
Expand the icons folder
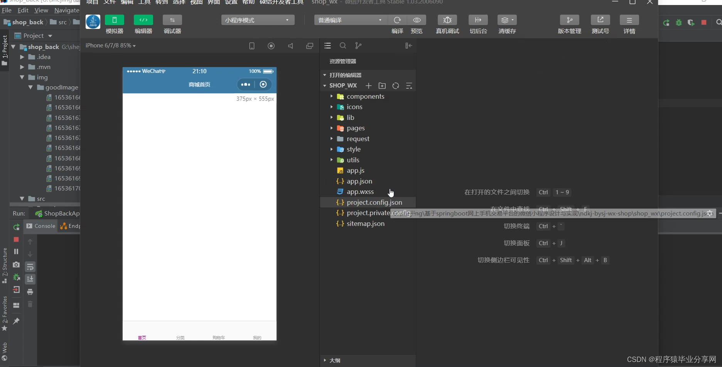(331, 107)
